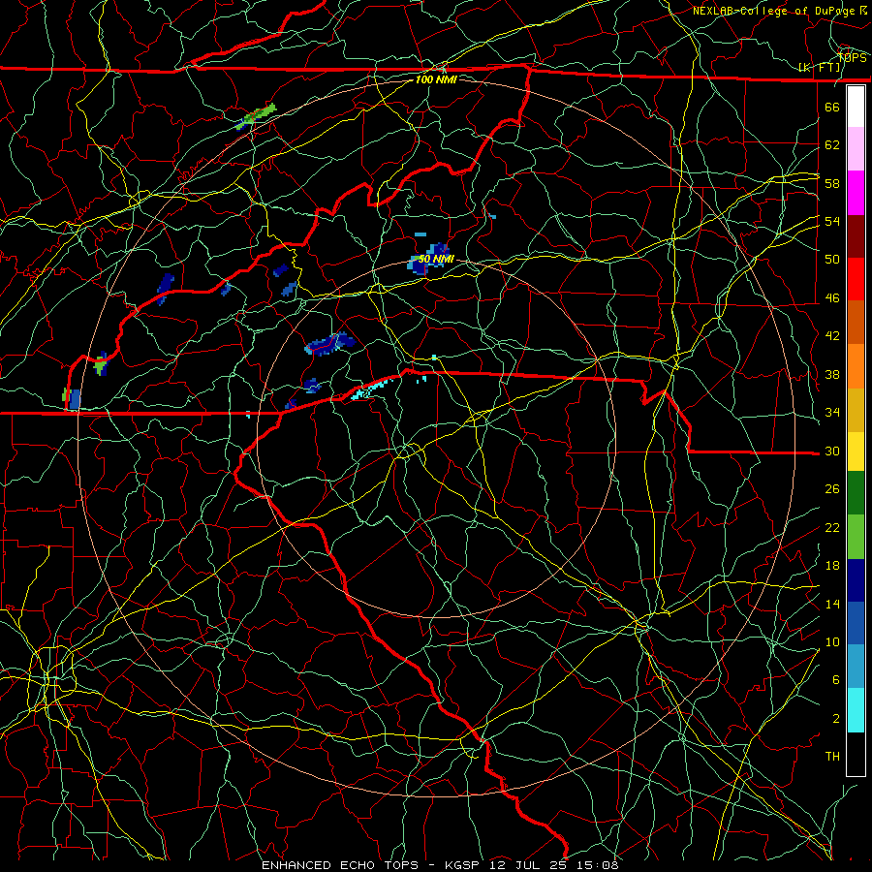Click the "TOPS" legend title
The image size is (872, 872).
(x=852, y=58)
